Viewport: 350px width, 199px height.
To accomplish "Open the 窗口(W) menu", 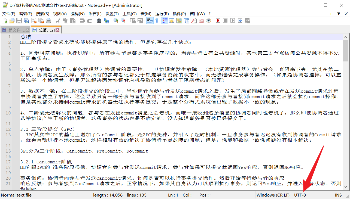I will pos(197,14).
